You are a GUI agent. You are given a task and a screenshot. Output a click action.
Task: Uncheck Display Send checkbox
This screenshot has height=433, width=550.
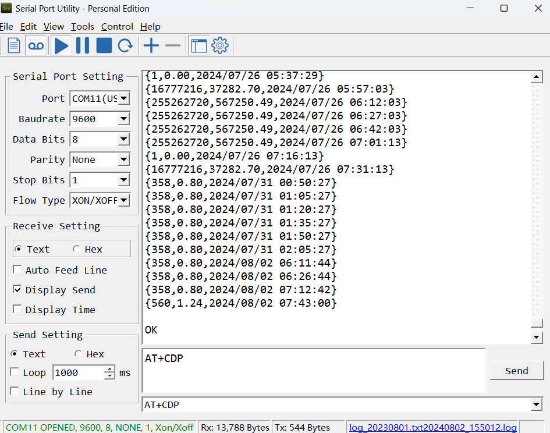coord(17,289)
